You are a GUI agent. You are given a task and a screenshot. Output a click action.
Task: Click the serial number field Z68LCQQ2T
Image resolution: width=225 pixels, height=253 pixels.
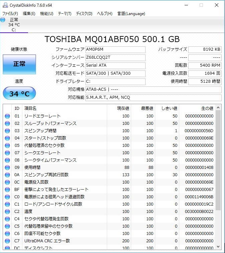coord(116,58)
